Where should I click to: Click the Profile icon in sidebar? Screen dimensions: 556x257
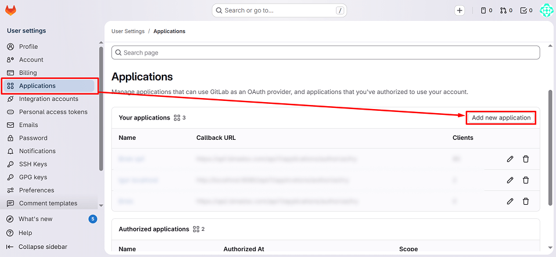tap(10, 47)
